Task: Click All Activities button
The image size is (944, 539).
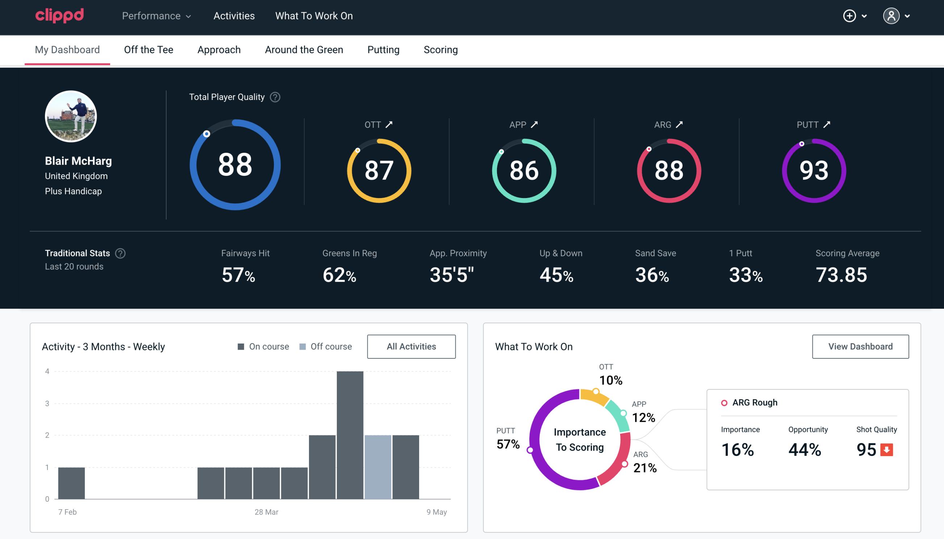Action: 411,346
